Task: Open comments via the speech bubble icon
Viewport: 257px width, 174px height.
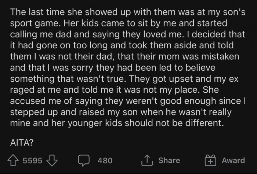Action: 84,160
